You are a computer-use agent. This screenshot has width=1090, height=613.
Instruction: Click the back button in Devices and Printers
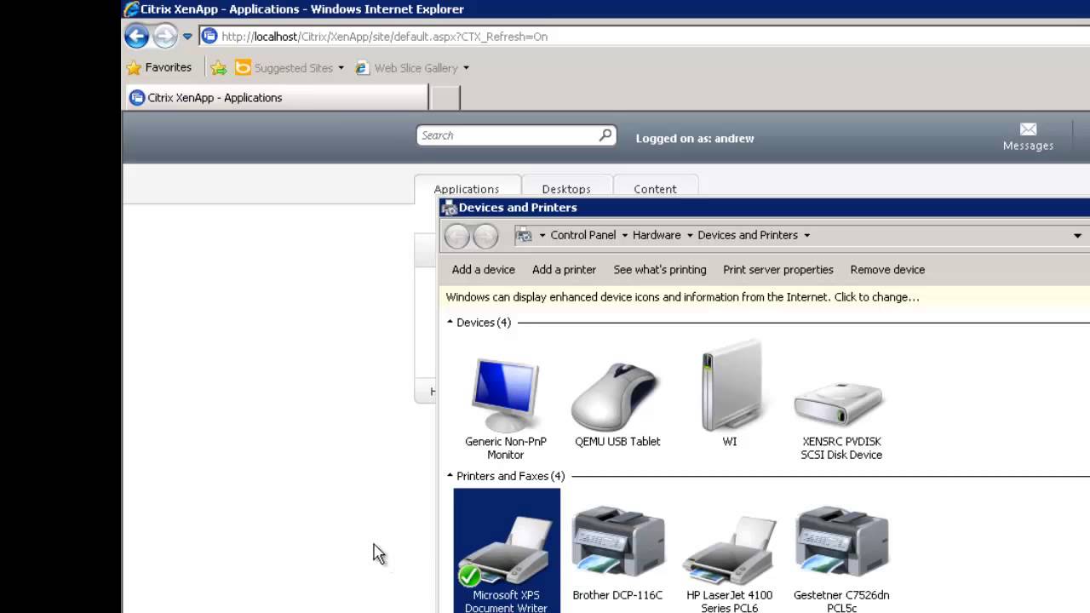pos(457,236)
